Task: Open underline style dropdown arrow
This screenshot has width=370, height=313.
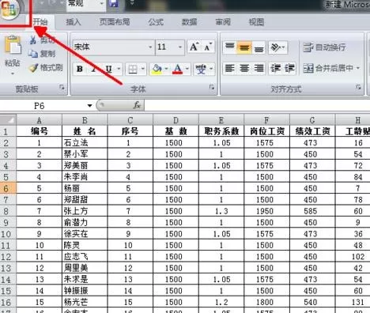Action: click(119, 69)
